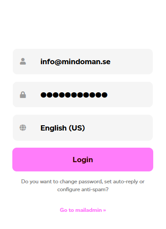
Task: Focus the email address input field
Action: (83, 62)
